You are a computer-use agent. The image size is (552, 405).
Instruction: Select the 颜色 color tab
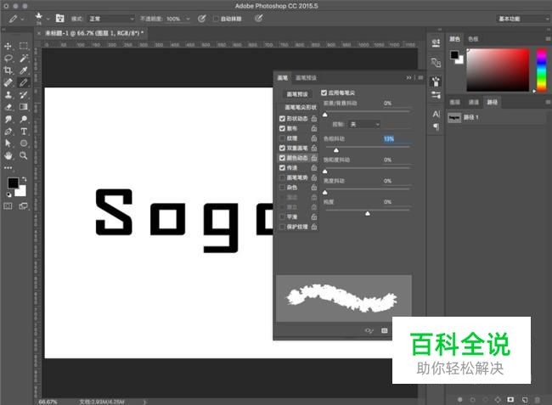point(454,39)
